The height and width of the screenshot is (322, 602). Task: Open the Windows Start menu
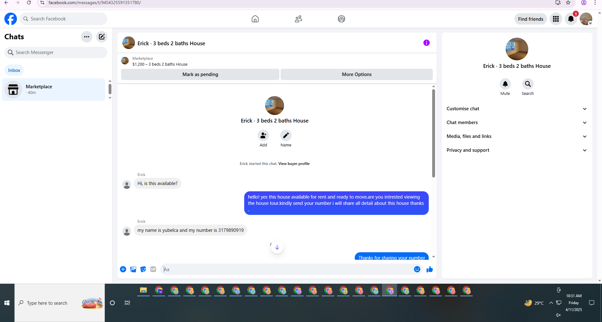pyautogui.click(x=7, y=303)
